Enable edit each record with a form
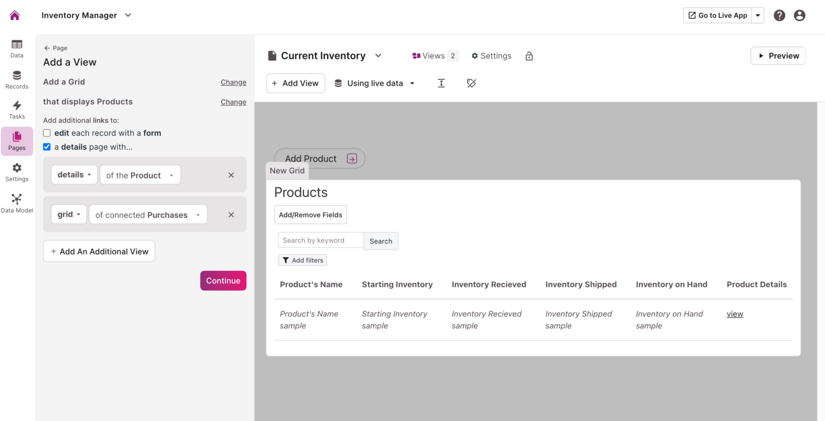The image size is (825, 421). pos(47,133)
